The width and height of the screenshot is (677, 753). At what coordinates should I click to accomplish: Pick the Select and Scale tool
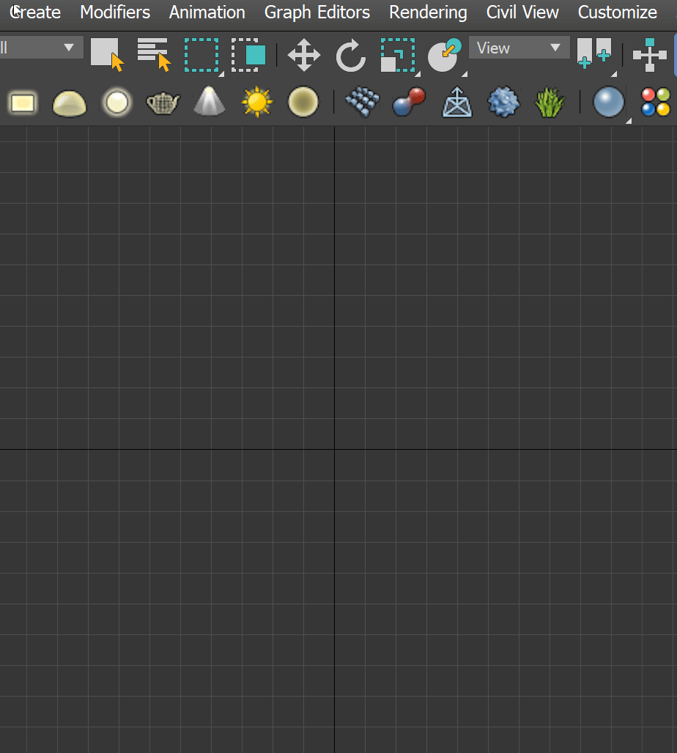click(x=398, y=56)
